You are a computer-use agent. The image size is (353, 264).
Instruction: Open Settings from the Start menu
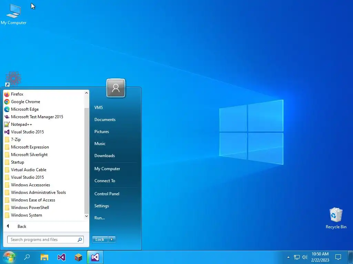pos(102,206)
